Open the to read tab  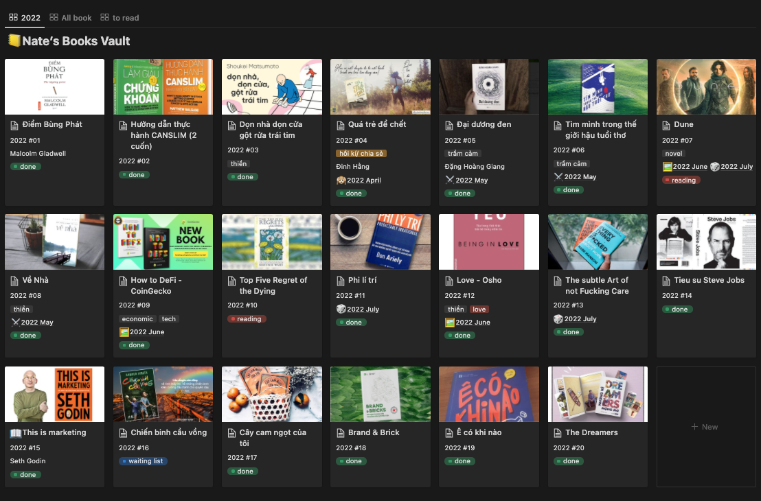point(120,18)
